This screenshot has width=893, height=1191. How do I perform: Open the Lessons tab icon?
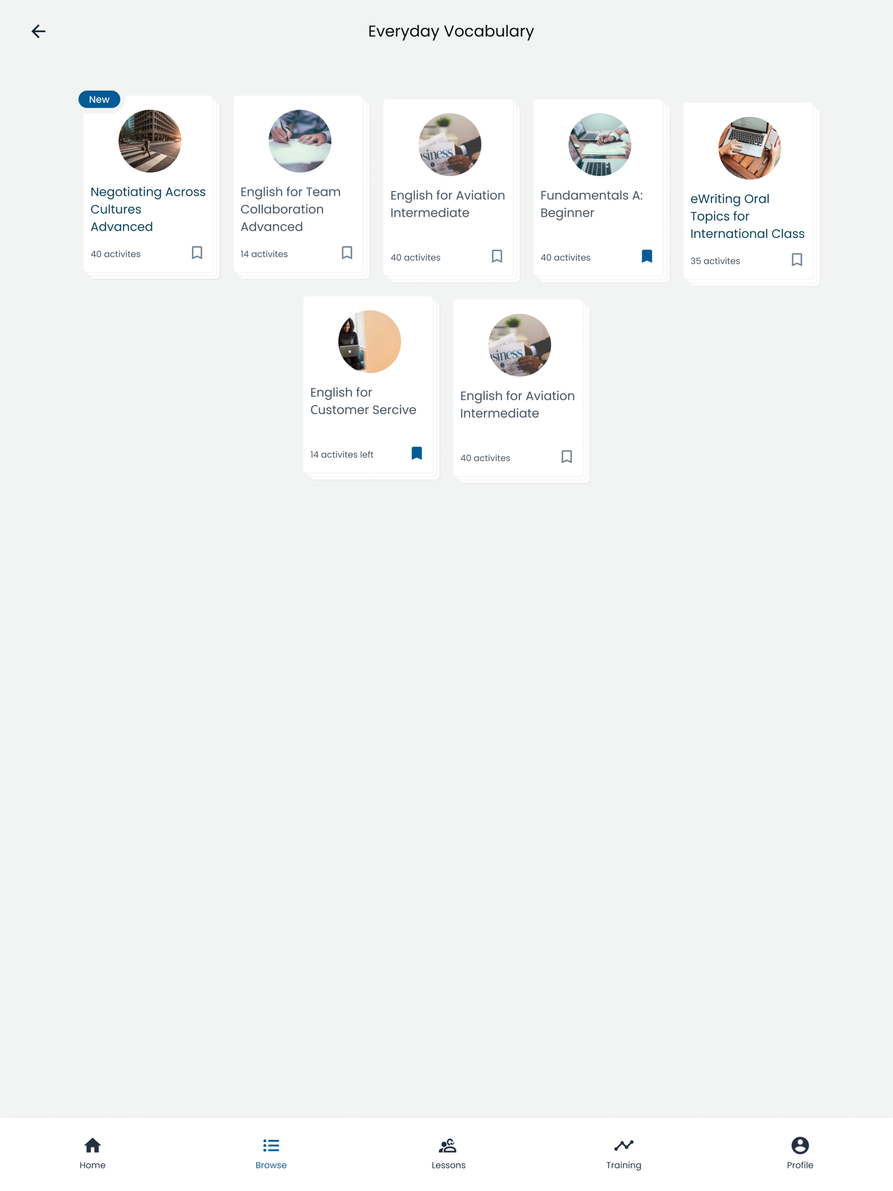[448, 1145]
